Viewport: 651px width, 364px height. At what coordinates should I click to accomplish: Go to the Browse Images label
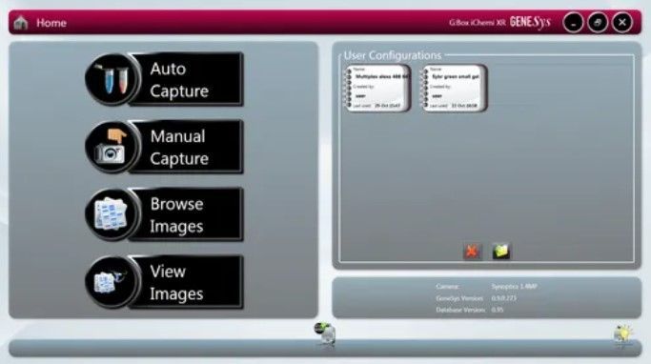[177, 215]
